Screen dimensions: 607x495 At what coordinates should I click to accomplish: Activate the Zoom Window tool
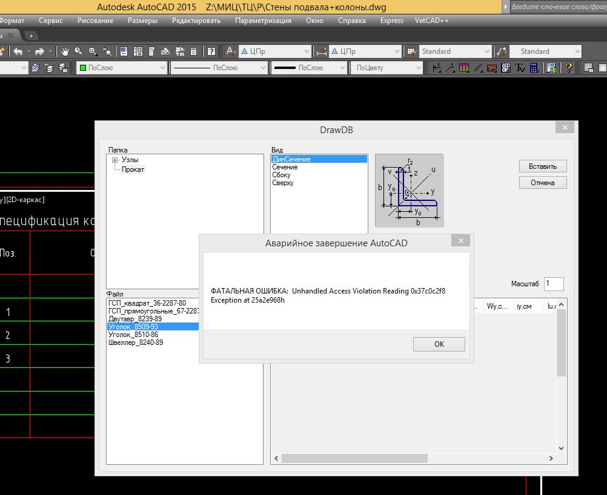[93, 51]
